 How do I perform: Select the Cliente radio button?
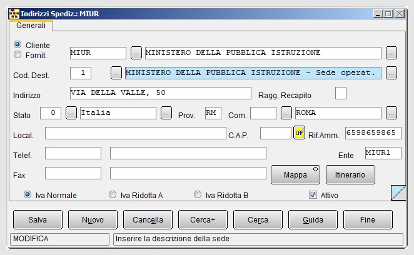point(18,44)
